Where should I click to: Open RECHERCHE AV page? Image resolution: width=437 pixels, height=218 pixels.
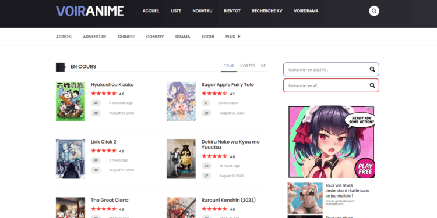pyautogui.click(x=267, y=11)
